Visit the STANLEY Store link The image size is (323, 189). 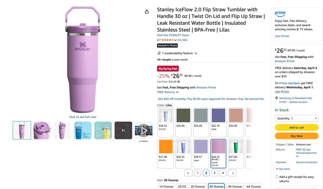click(x=173, y=35)
